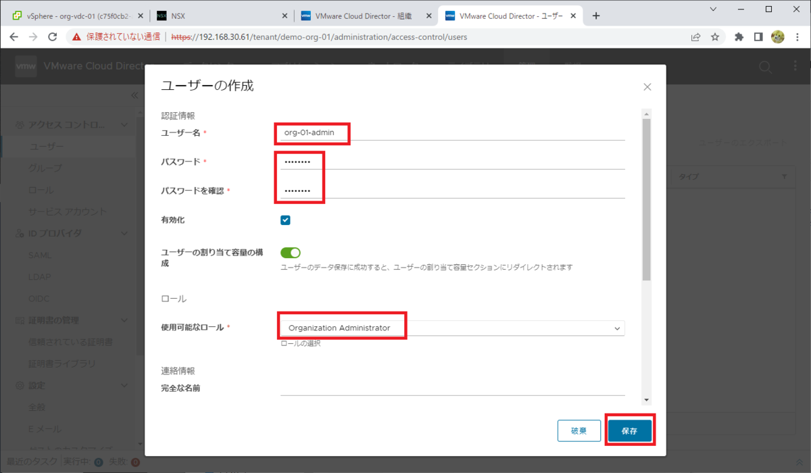This screenshot has width=811, height=473.
Task: Click the share page icon in address bar
Action: tap(695, 37)
